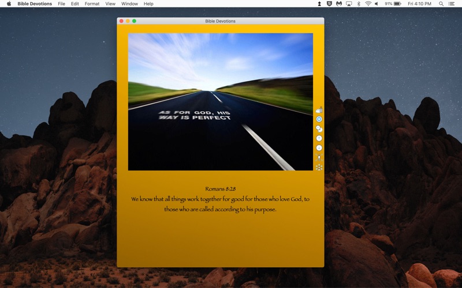Click the person with radiating dots icon
Image resolution: width=462 pixels, height=288 pixels.
pyautogui.click(x=319, y=167)
